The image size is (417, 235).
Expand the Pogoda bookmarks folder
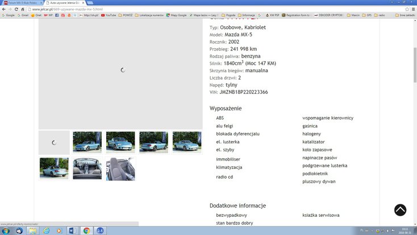point(228,15)
